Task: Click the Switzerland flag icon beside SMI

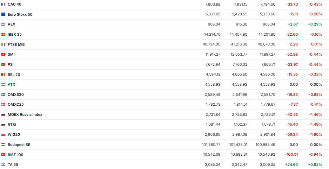Action: [x=4, y=54]
